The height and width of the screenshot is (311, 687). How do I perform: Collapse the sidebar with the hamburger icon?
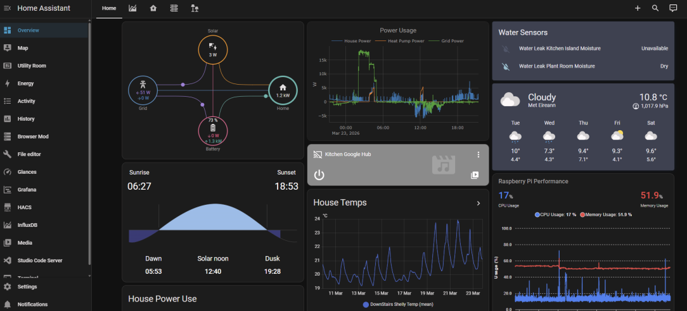8,8
